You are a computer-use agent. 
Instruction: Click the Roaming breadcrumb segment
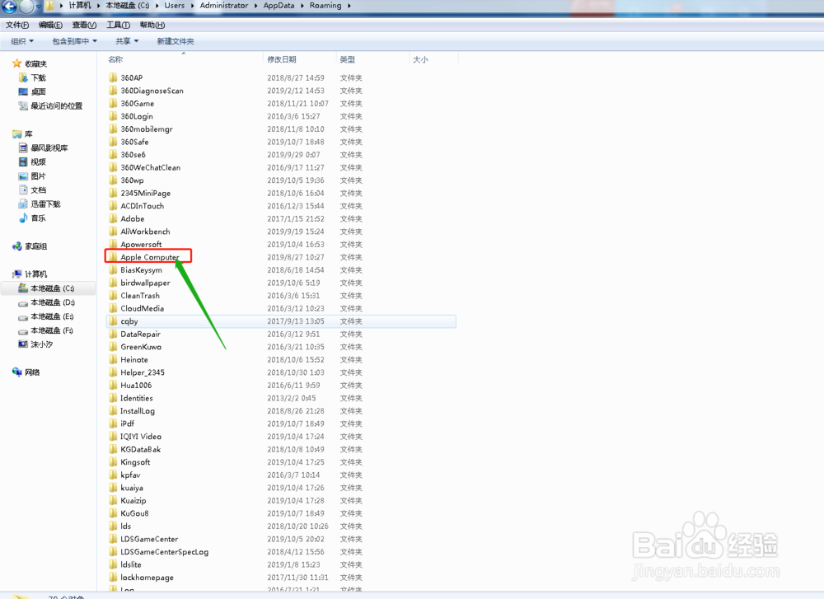pos(325,5)
